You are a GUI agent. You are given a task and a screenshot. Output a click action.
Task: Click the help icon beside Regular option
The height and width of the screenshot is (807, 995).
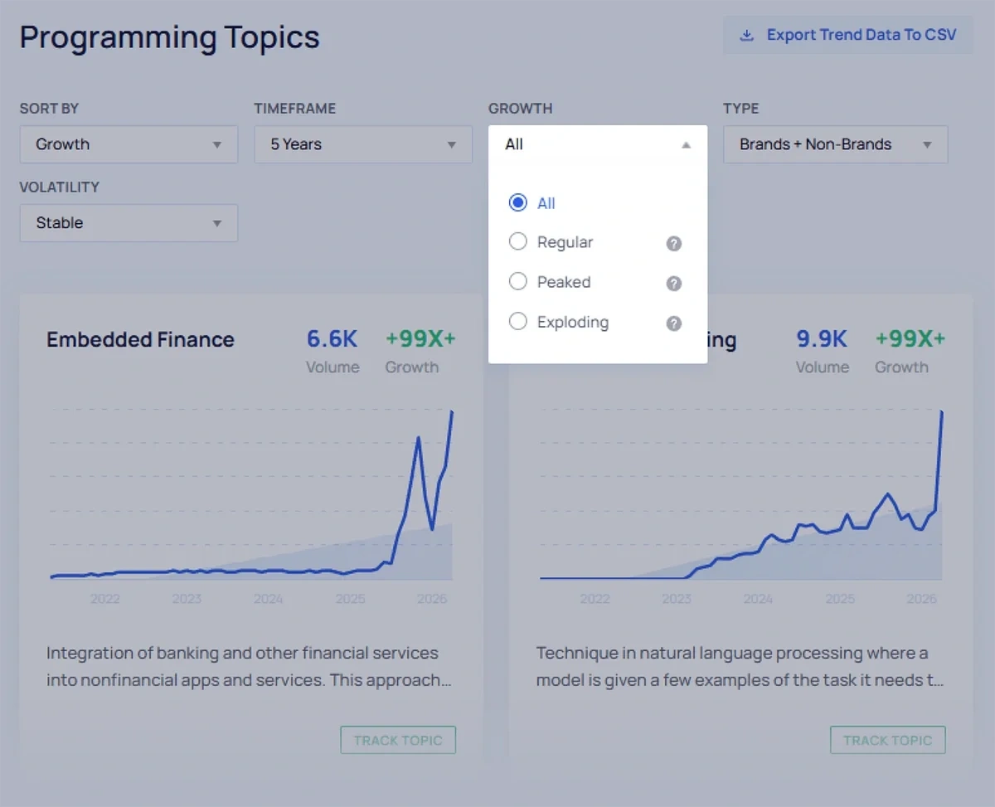(673, 243)
